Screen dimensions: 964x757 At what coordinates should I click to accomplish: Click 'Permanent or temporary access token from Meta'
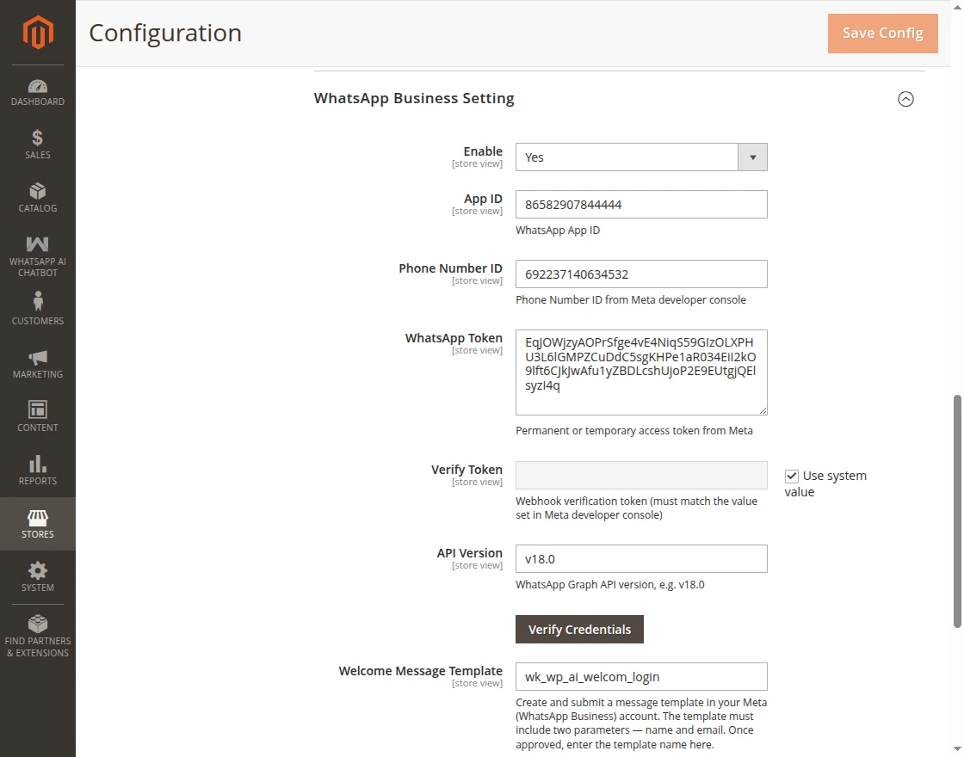click(x=633, y=431)
